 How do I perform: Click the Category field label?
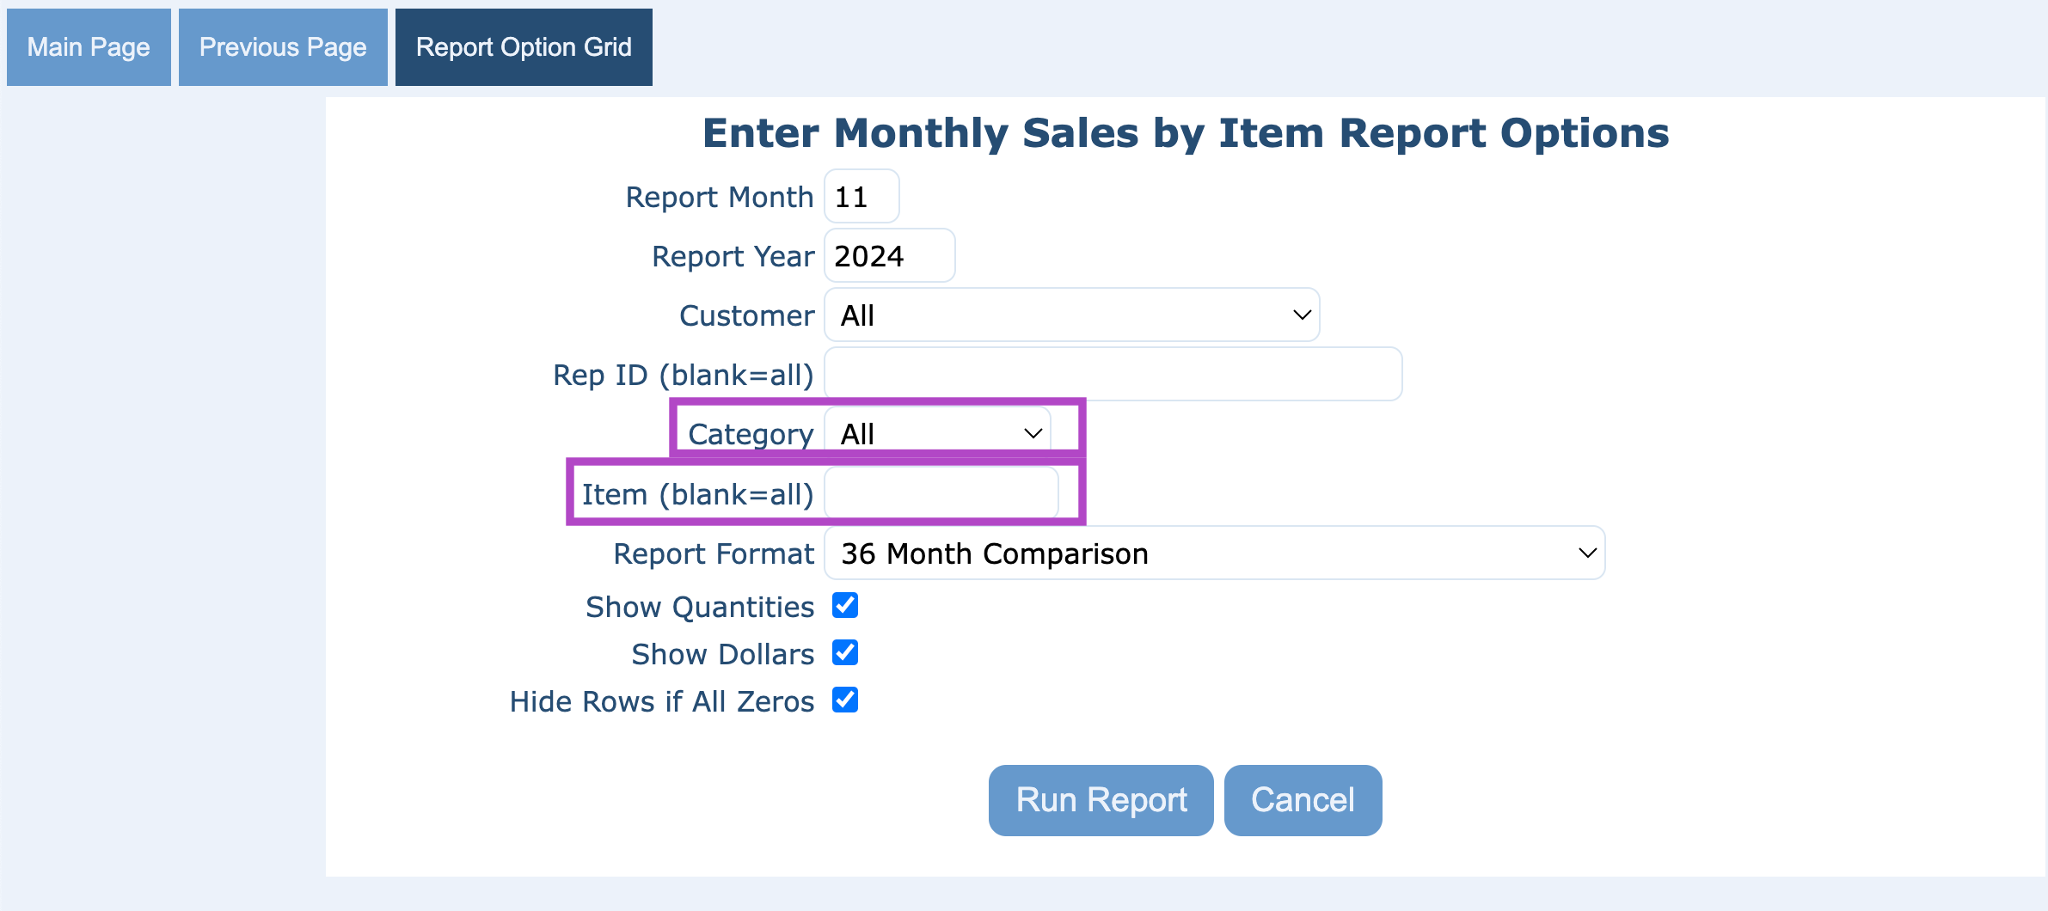point(751,434)
